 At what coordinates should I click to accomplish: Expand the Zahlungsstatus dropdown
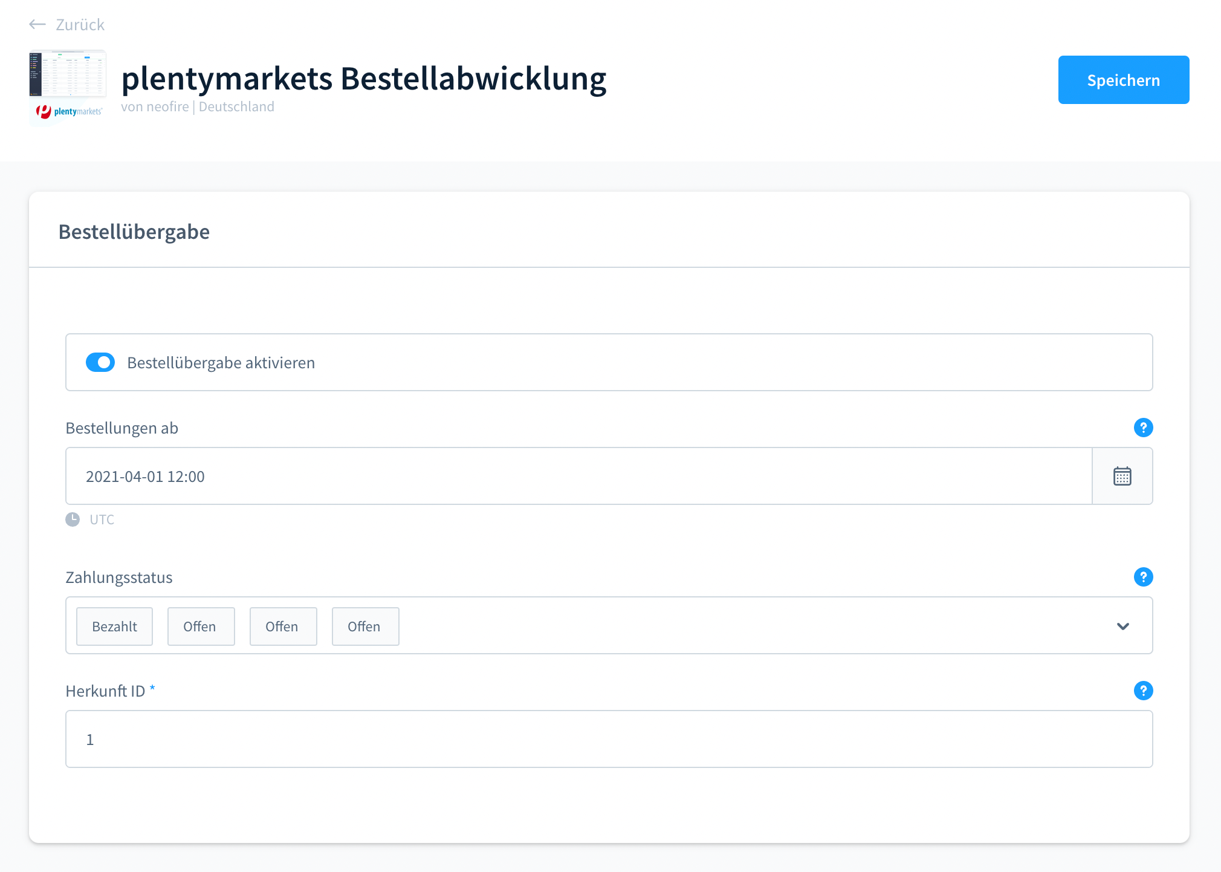point(1123,626)
